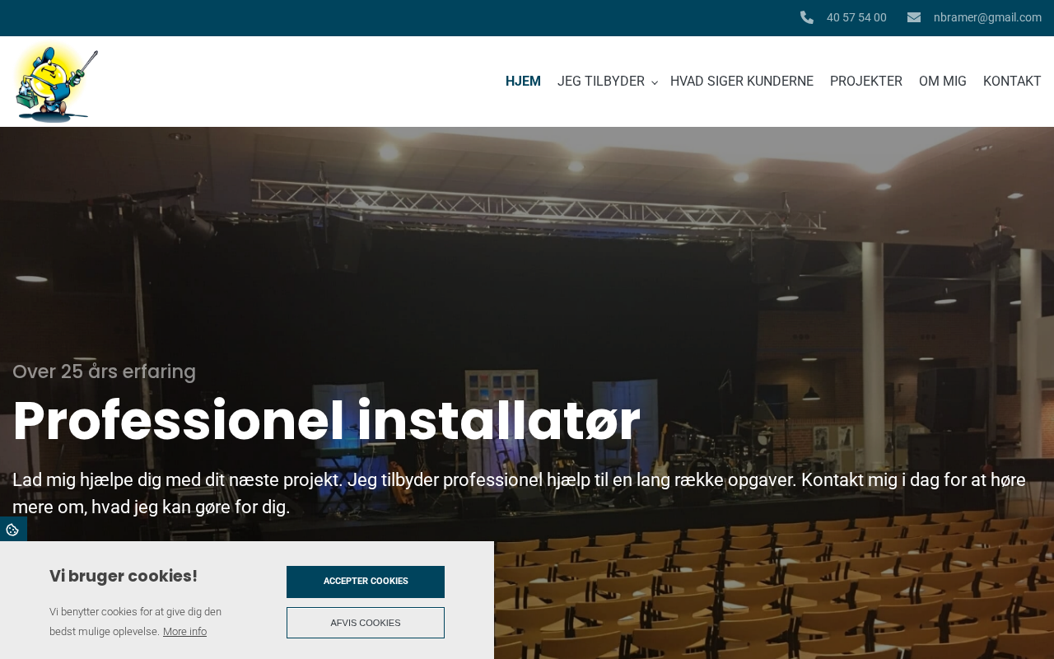Open the cookie settings icon
The image size is (1054, 659).
point(12,530)
